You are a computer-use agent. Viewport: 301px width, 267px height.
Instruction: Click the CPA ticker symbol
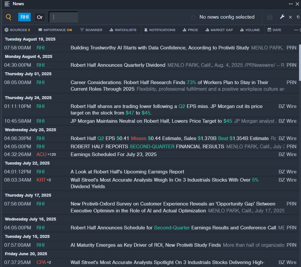[41, 262]
